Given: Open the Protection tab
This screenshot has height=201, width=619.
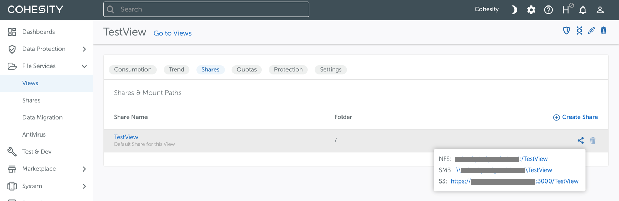Looking at the screenshot, I should [288, 70].
